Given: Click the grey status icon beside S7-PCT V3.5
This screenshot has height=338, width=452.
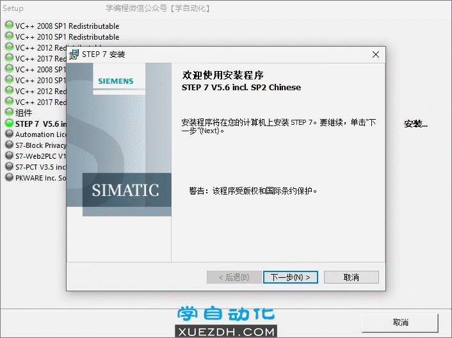Looking at the screenshot, I should tap(9, 166).
